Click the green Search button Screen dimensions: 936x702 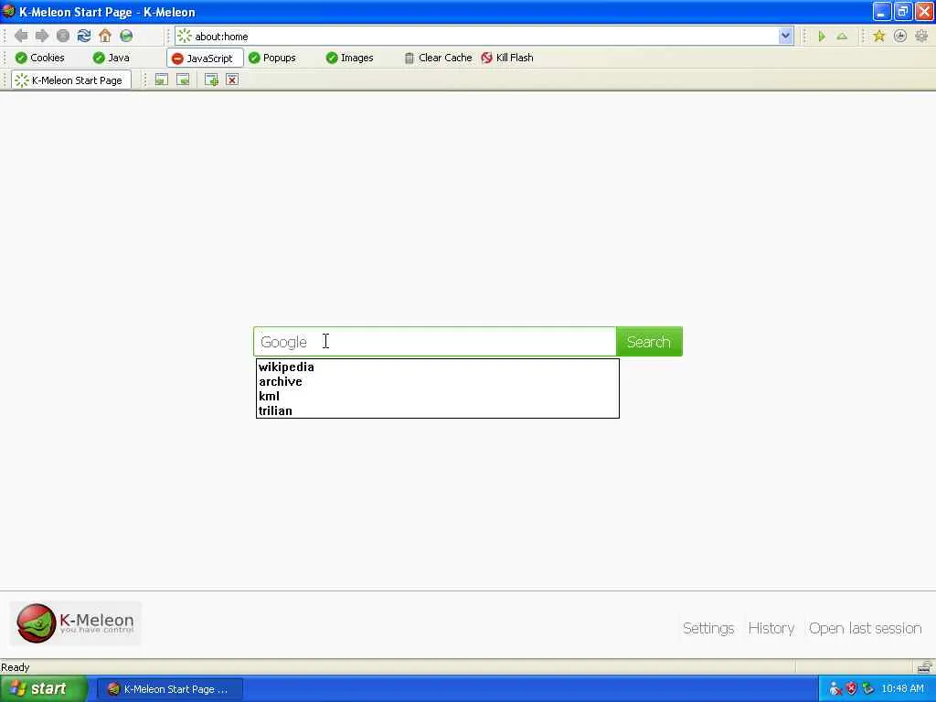click(x=649, y=342)
